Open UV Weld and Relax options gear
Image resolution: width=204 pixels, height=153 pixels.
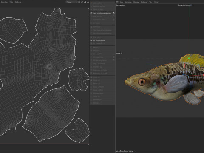pyautogui.click(x=113, y=20)
